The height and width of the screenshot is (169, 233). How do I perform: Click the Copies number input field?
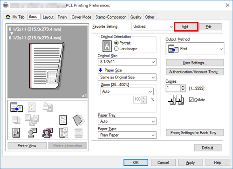173,88
